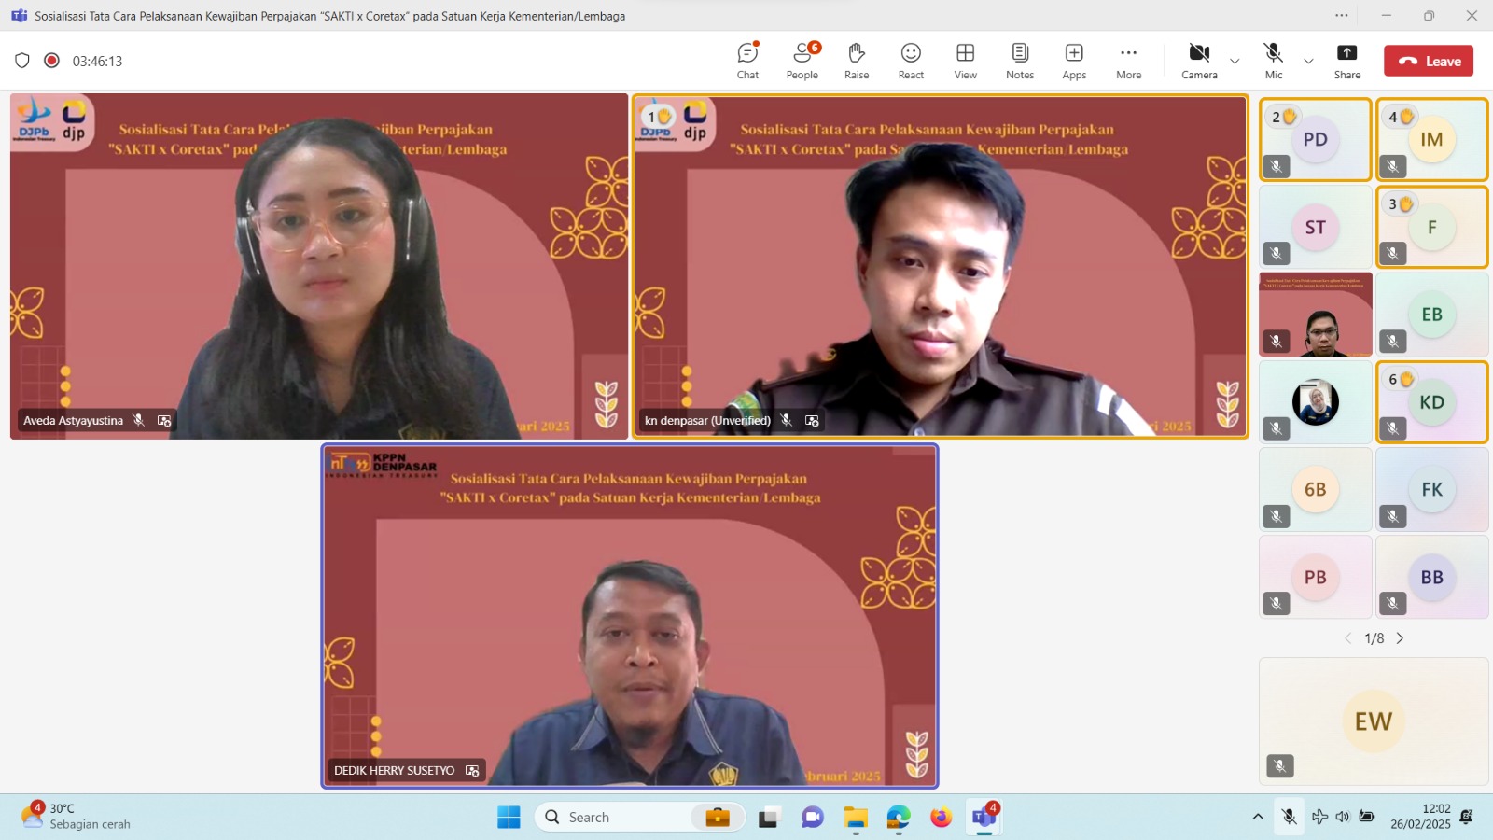Leave the meeting
1493x840 pixels.
point(1428,62)
